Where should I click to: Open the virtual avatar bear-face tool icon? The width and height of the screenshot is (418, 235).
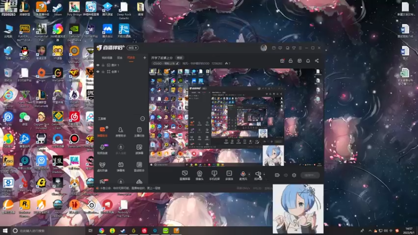(x=102, y=167)
